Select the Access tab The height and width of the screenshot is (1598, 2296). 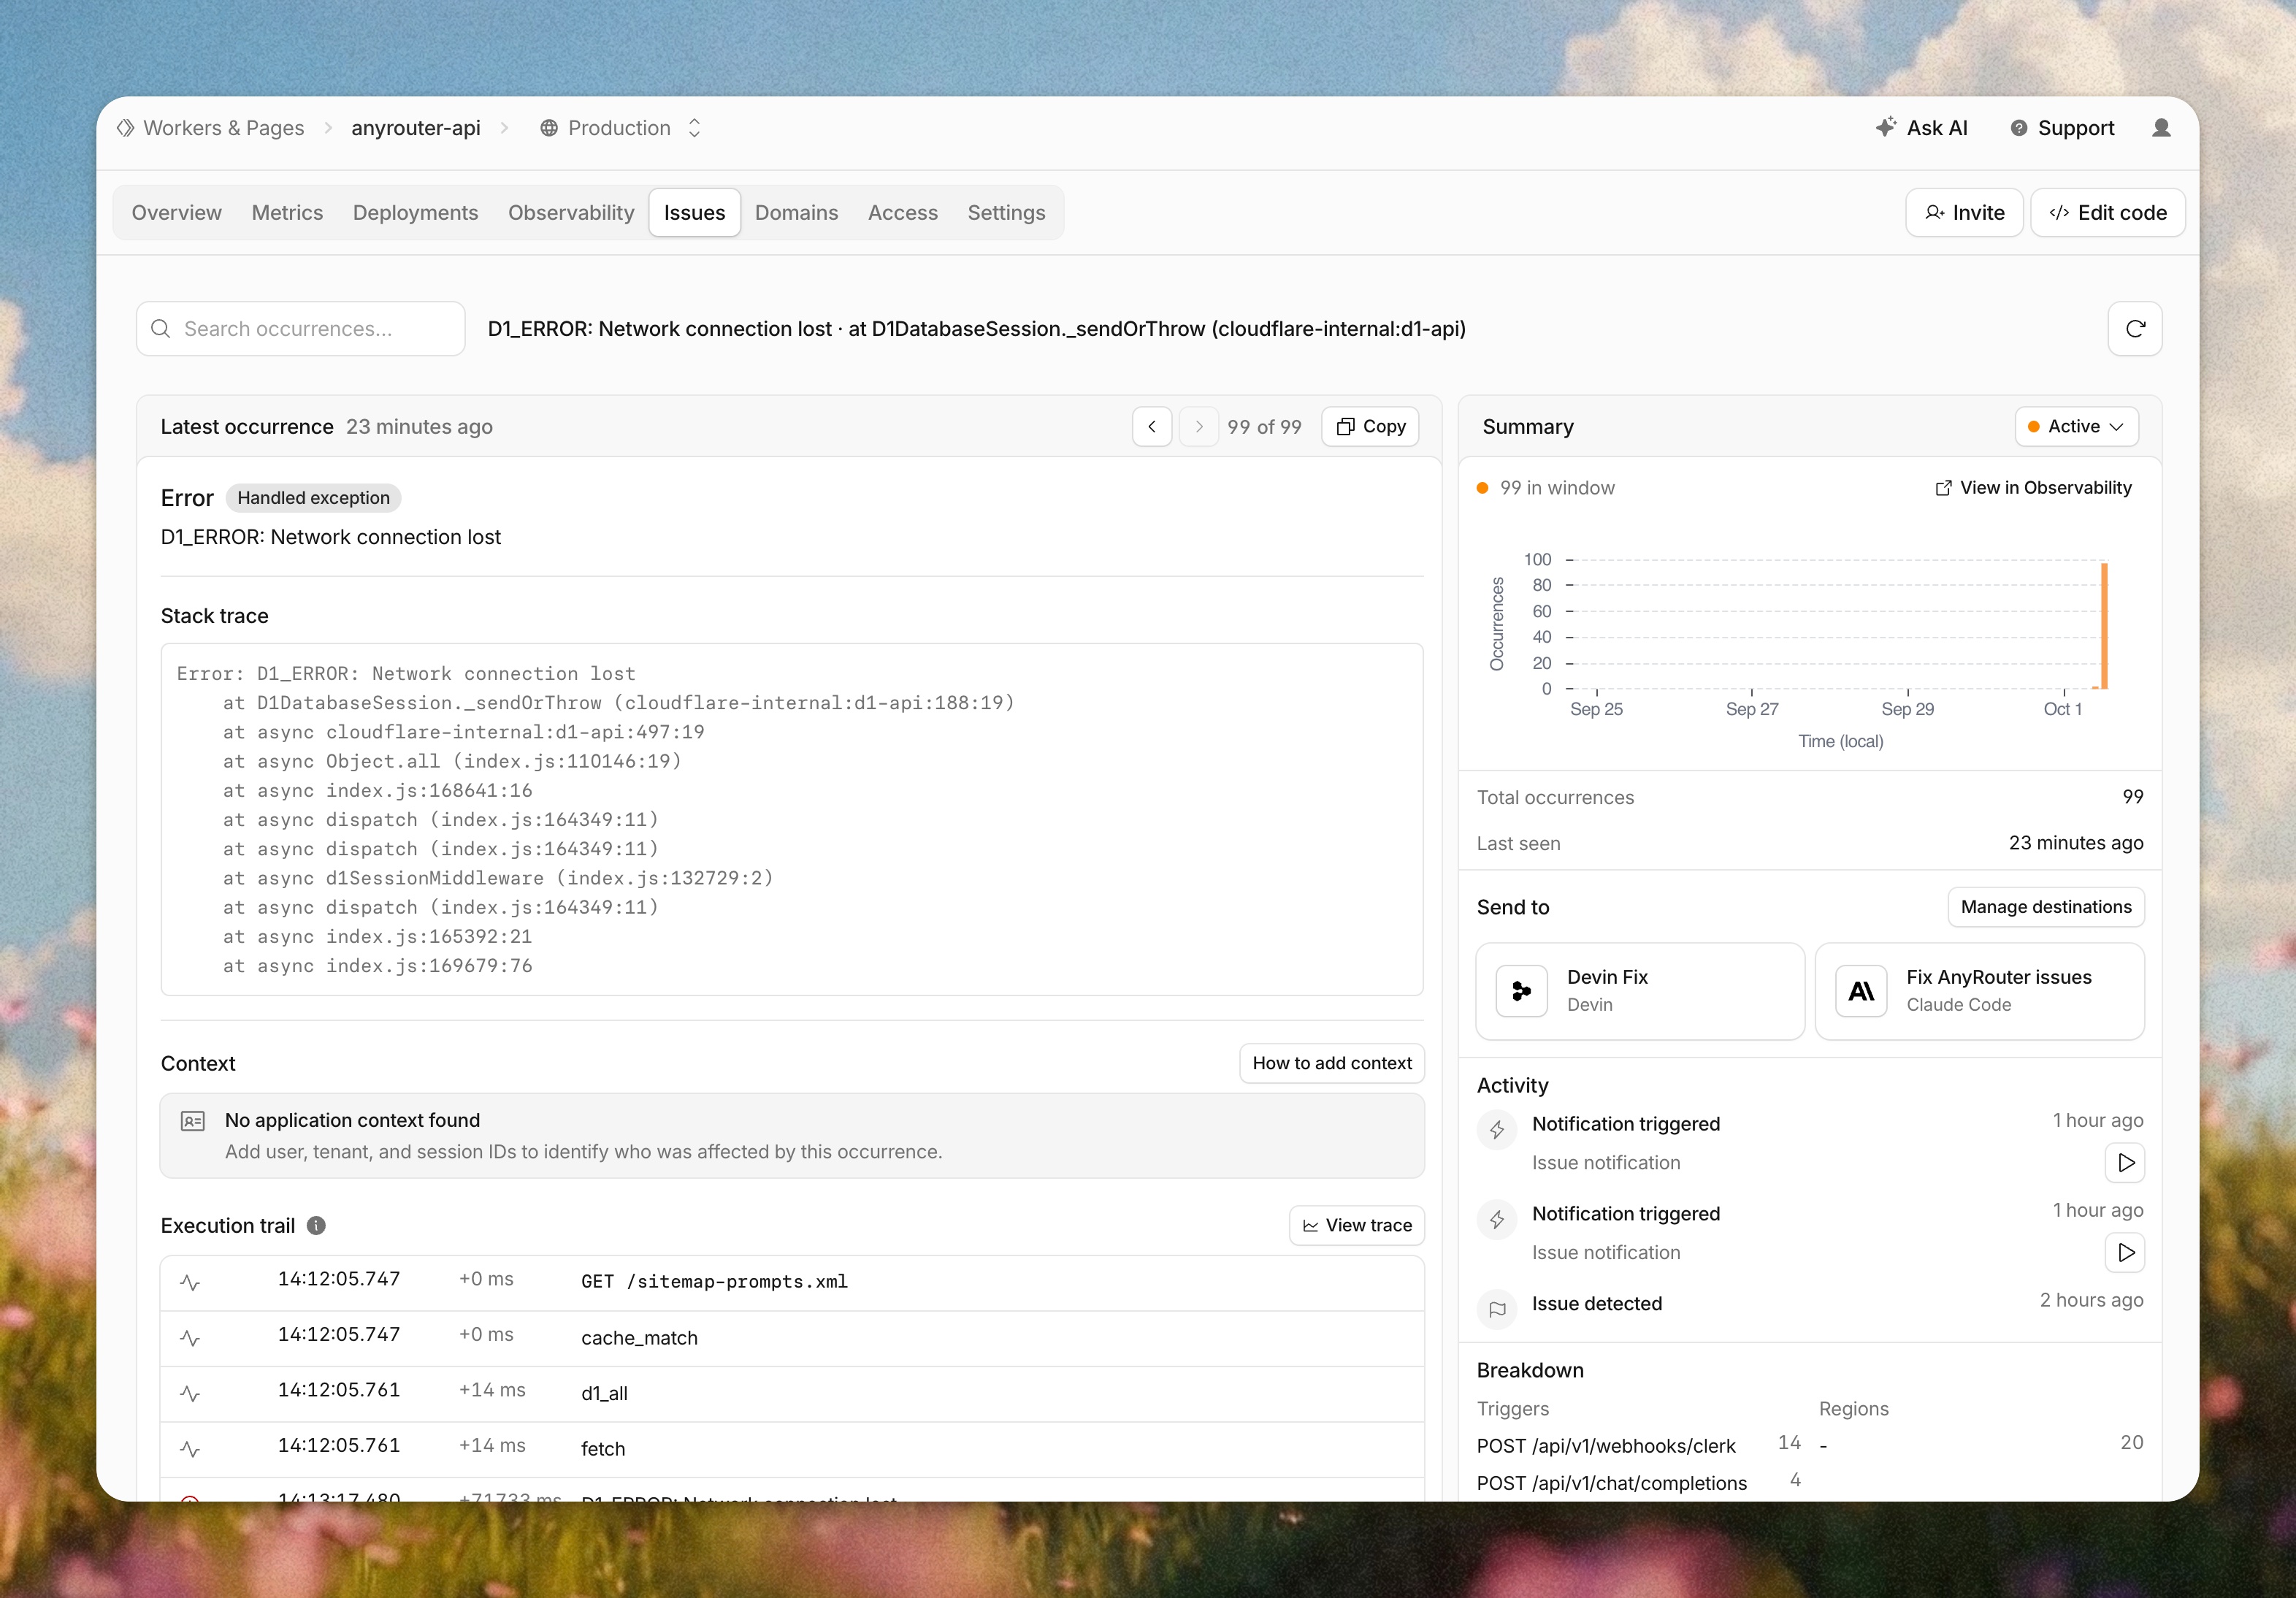[902, 213]
